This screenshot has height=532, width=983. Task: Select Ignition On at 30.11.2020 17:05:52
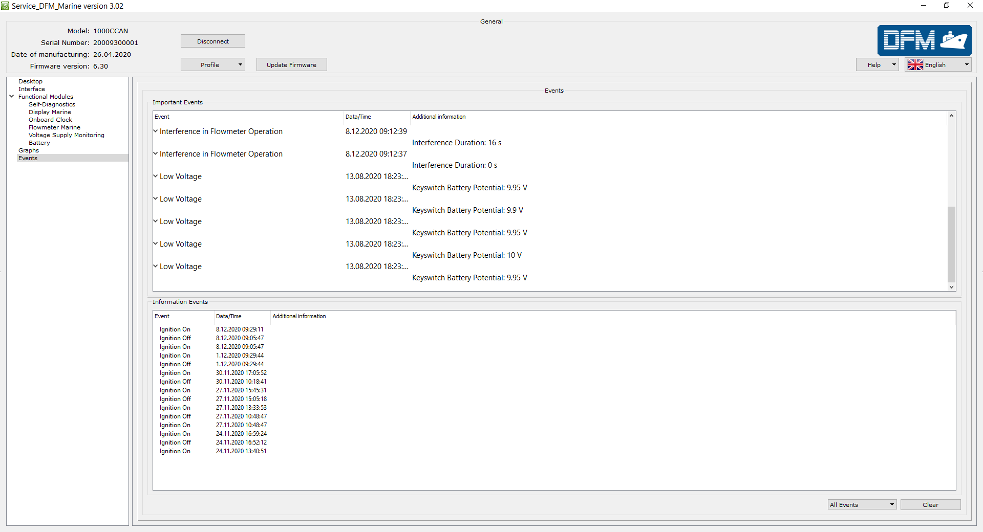point(213,373)
